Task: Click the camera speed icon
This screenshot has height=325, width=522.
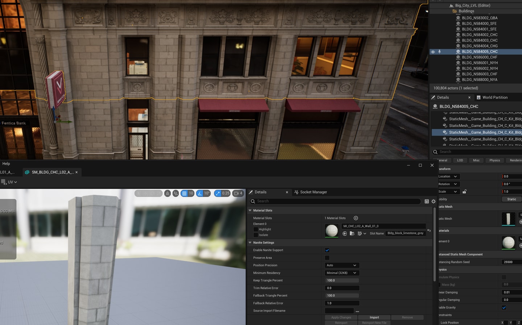Action: (x=236, y=193)
